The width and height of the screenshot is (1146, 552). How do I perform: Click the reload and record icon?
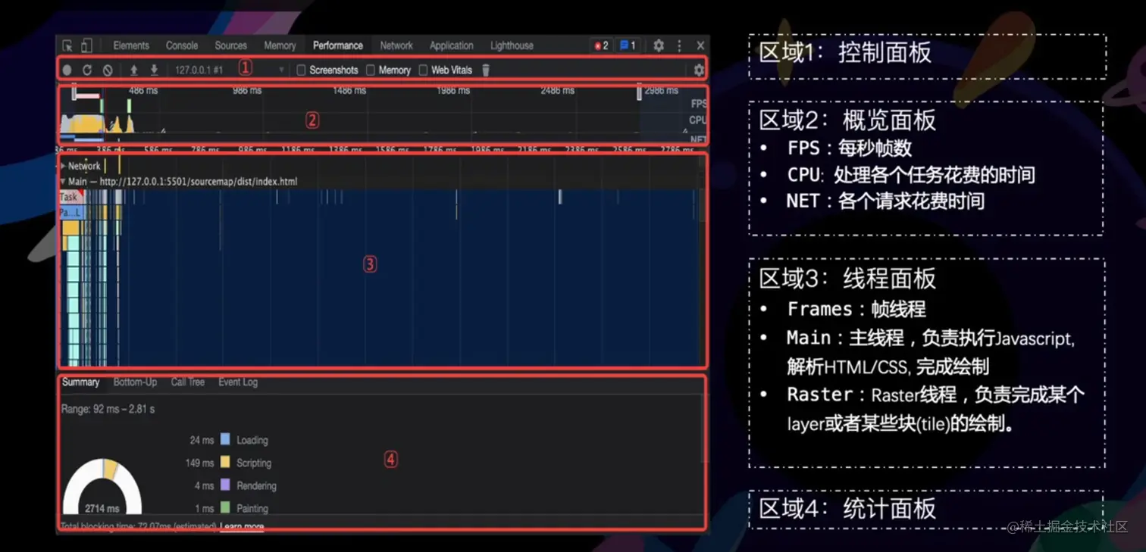87,70
